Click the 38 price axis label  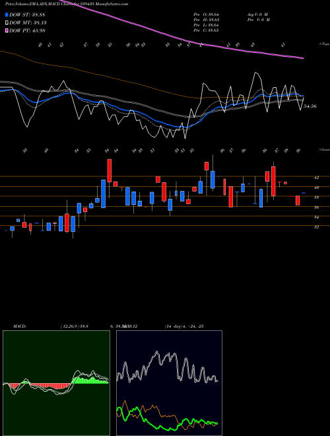pos(316,198)
